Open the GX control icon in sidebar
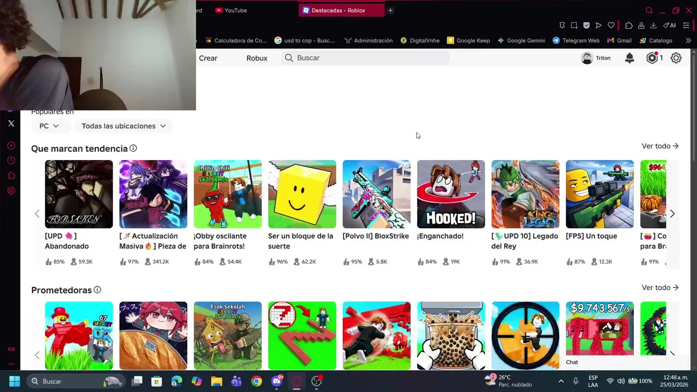The image size is (697, 392). point(11,349)
